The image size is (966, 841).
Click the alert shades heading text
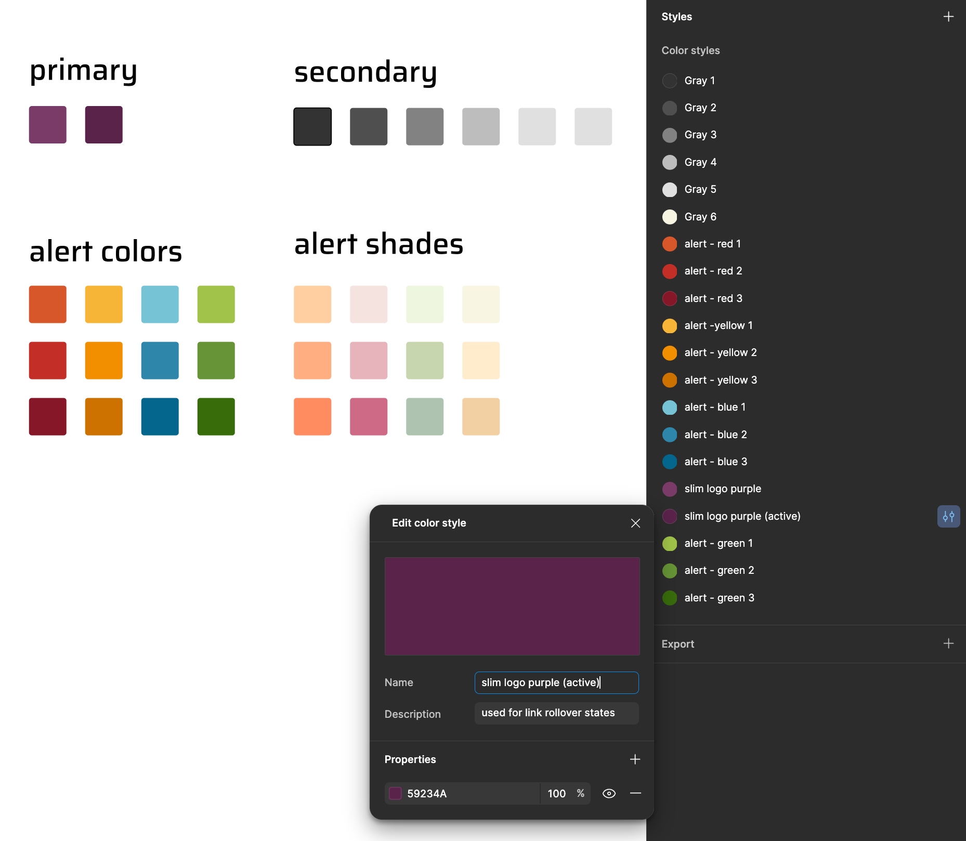(x=378, y=244)
